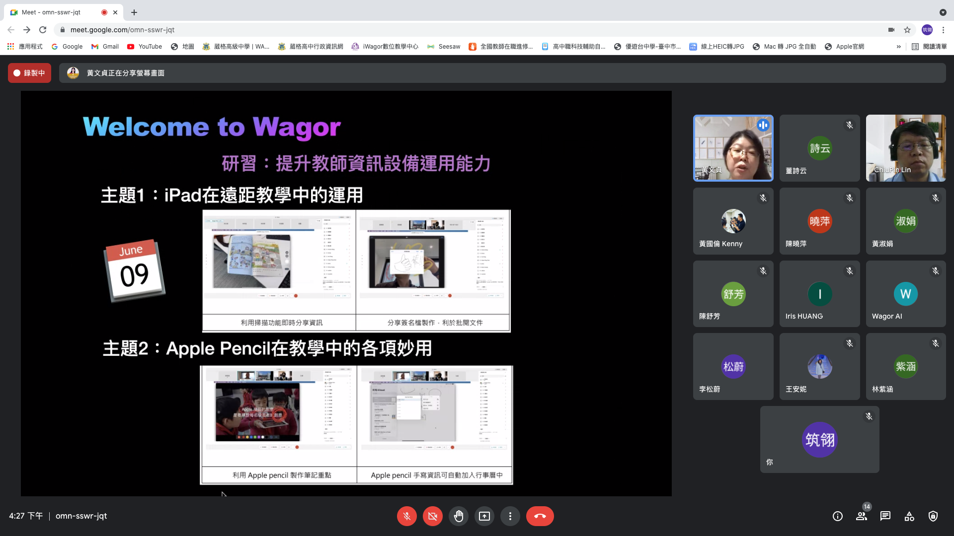Click the ChiuPin Lin video tile
Screen dimensions: 954x536
(x=905, y=148)
